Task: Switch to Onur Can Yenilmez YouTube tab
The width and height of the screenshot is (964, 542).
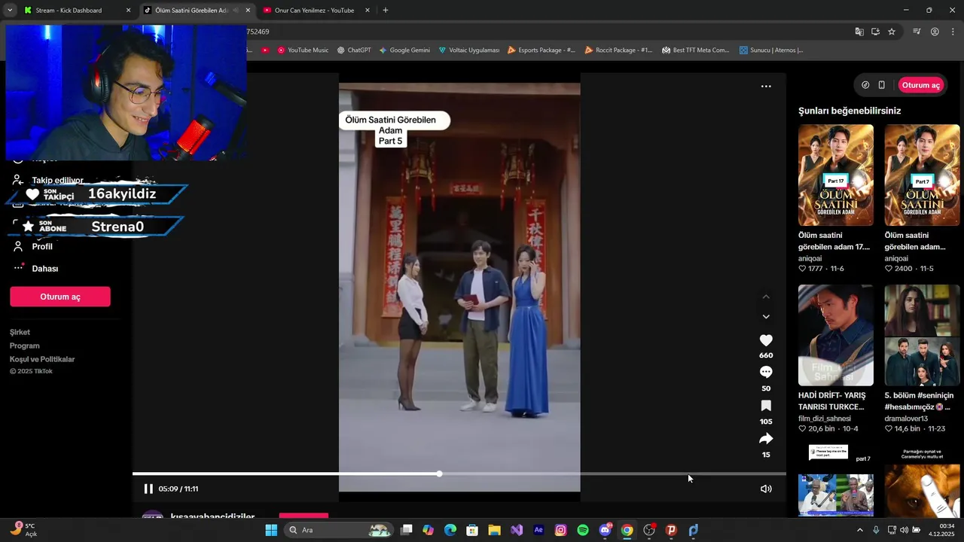Action: point(314,11)
